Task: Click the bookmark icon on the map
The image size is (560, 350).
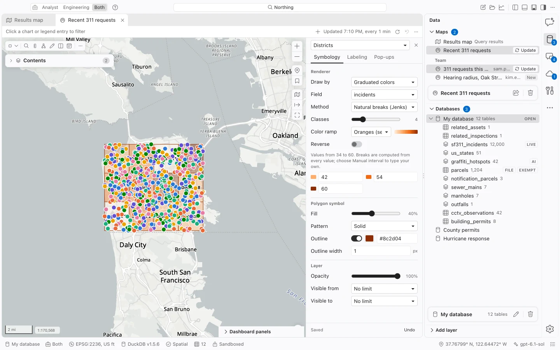Action: tap(297, 81)
